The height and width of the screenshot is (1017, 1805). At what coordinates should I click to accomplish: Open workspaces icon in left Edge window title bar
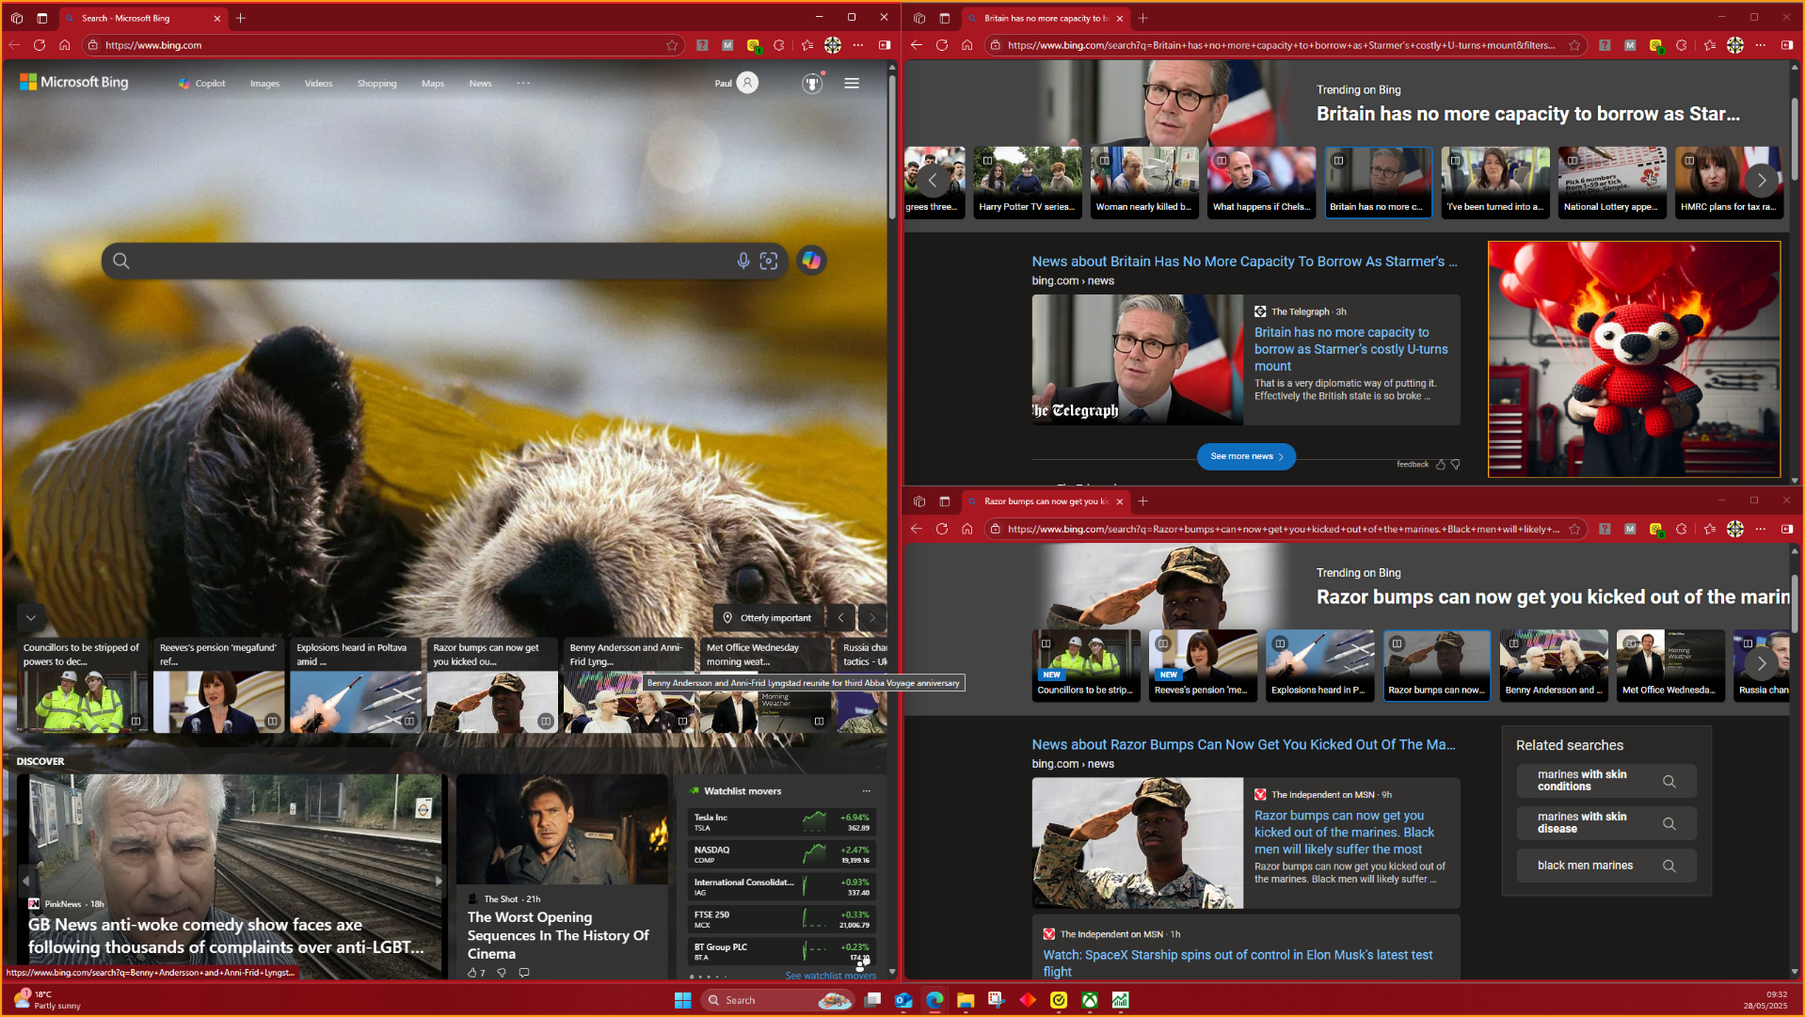[16, 18]
